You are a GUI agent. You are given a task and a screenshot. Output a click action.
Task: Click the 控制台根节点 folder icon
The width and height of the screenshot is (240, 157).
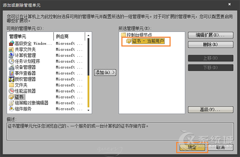click(123, 35)
